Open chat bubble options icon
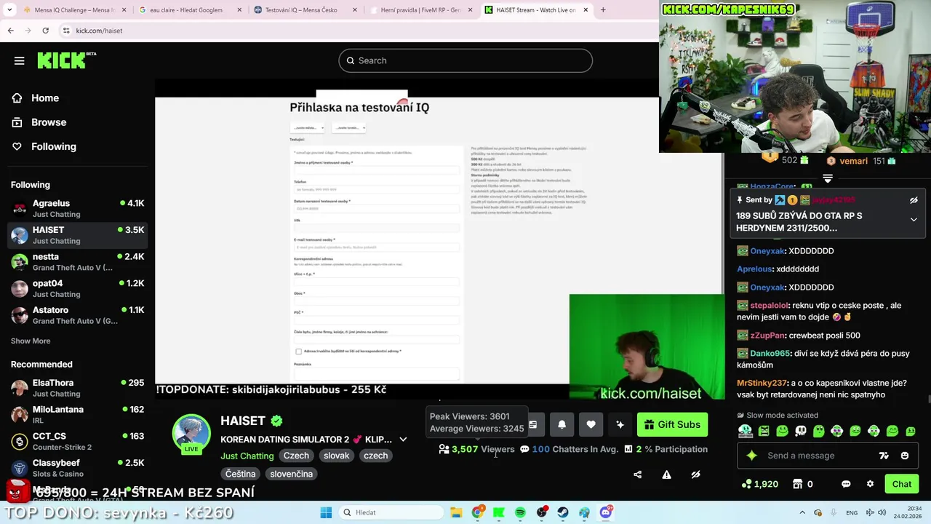Image resolution: width=931 pixels, height=524 pixels. pyautogui.click(x=846, y=484)
